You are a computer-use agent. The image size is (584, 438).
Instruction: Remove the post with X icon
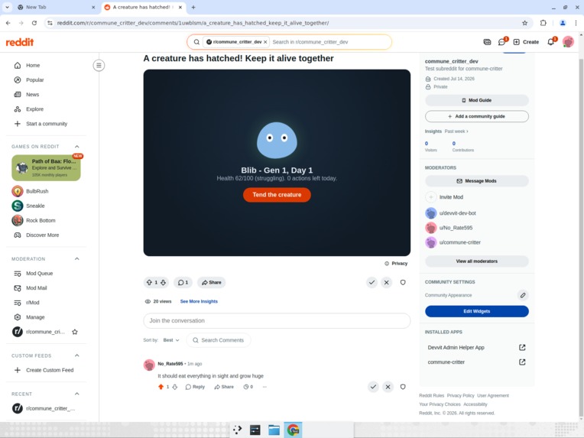[x=387, y=282]
